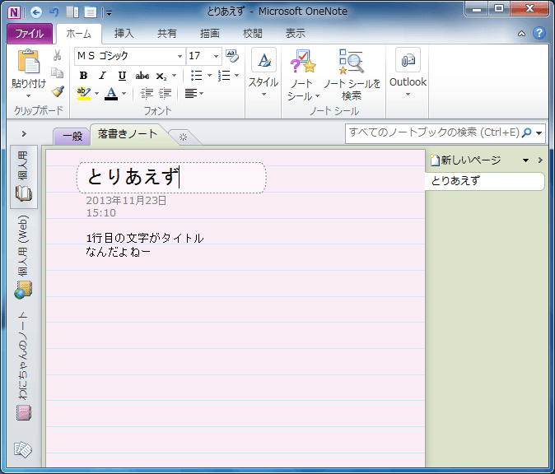Open the font name dropdown (ＭＳ ゴシック)
Screen dimensions: 555x474
[x=180, y=56]
